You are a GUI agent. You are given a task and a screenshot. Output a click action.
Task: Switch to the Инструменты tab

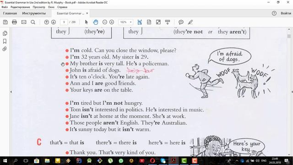[34, 13]
